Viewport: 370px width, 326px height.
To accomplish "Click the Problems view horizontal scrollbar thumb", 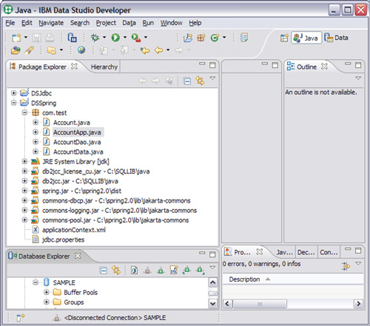I will (260, 304).
